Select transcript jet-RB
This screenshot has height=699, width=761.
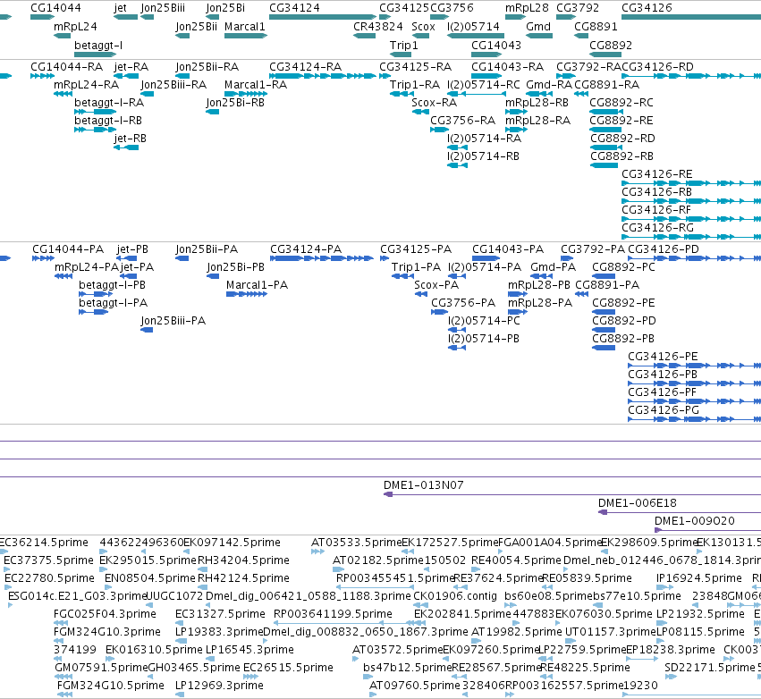pos(130,139)
